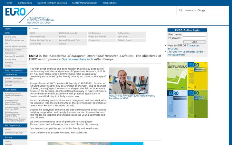Open Documents tile in content grid
The height and width of the screenshot is (145, 232).
coord(43,44)
